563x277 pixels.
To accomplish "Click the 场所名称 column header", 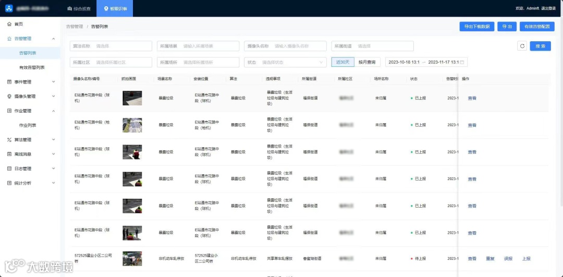I will pyautogui.click(x=381, y=79).
